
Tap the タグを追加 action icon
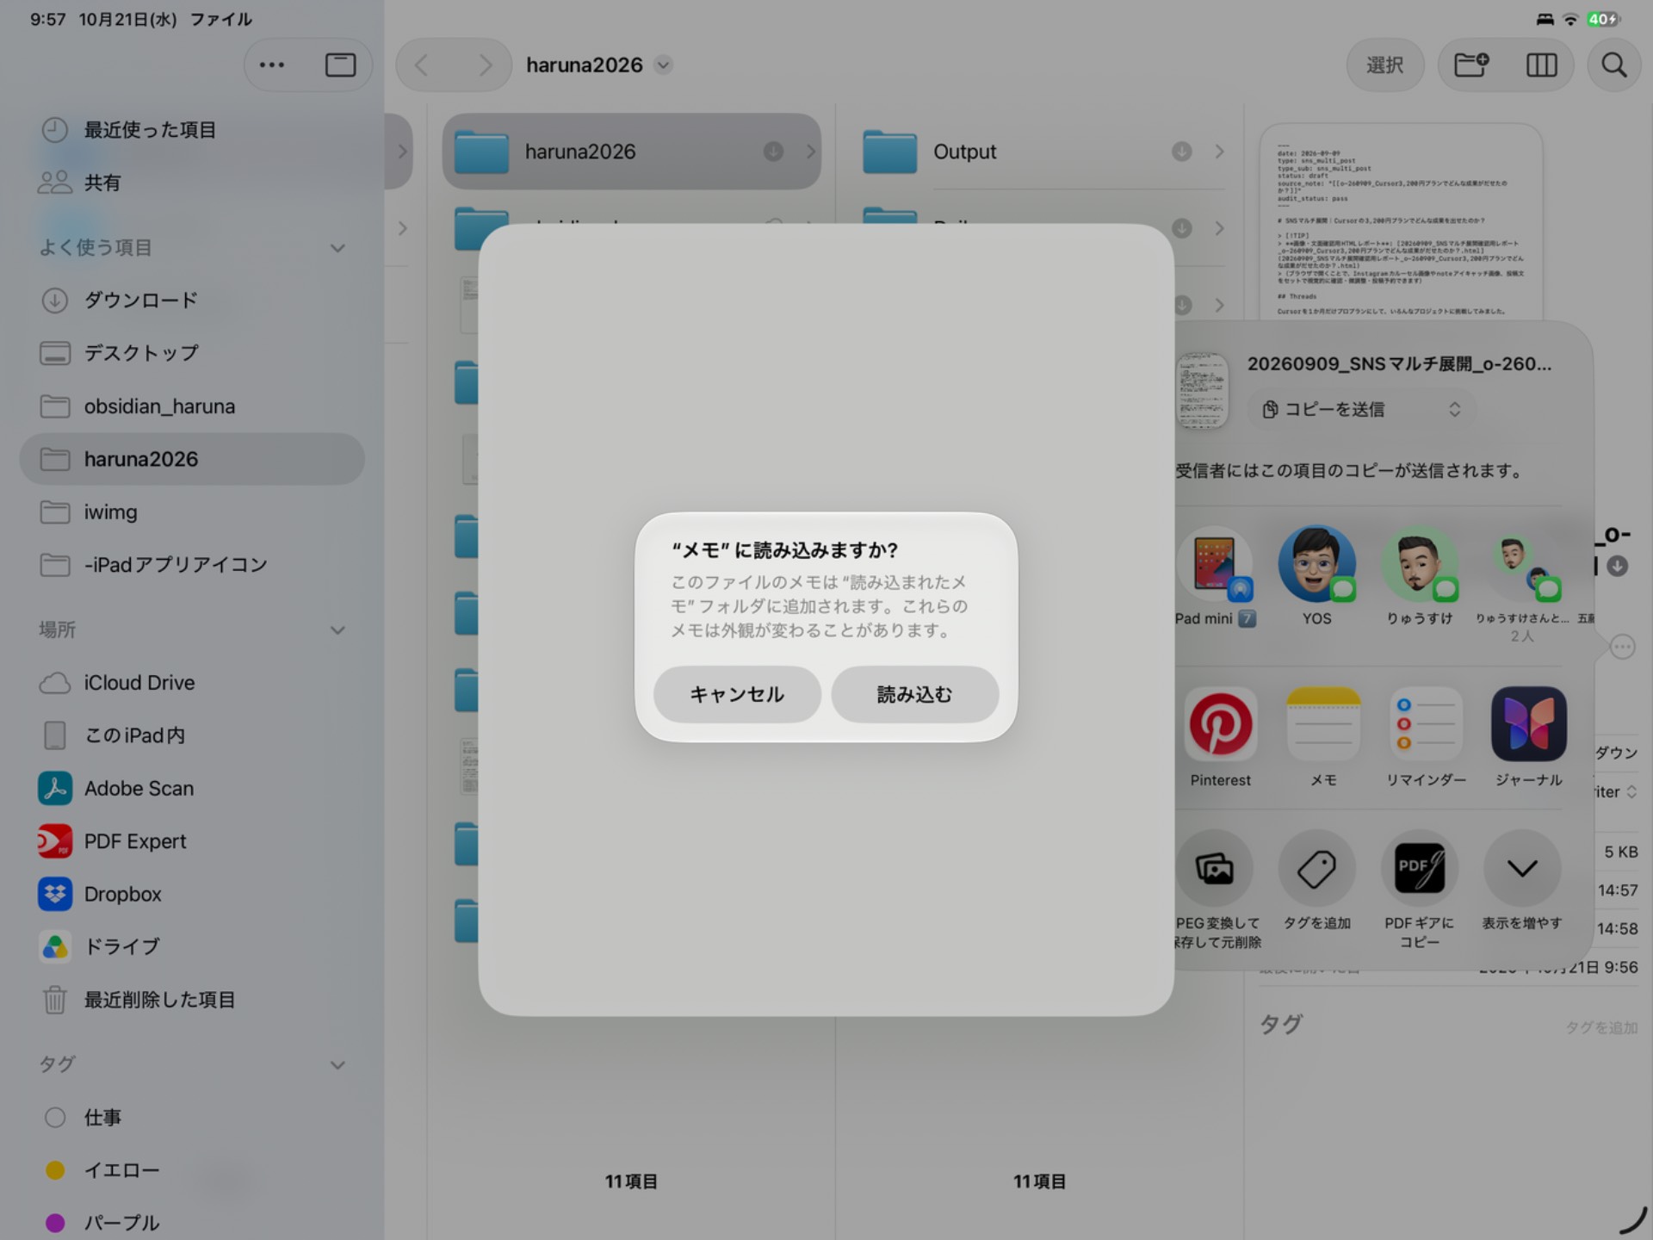1316,869
